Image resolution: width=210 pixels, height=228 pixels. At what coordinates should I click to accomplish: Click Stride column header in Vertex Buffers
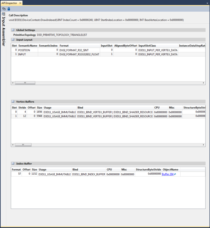(22, 107)
